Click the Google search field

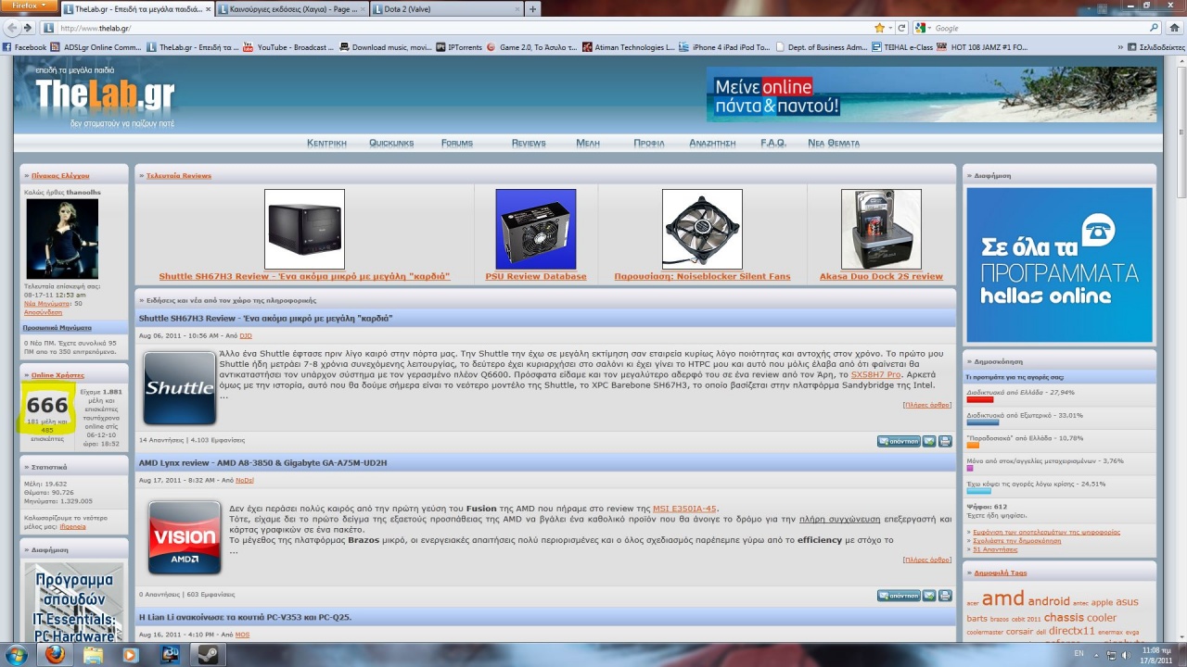pos(1039,28)
